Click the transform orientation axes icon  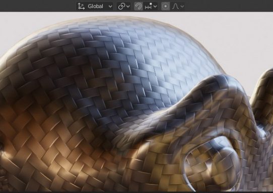coord(81,7)
